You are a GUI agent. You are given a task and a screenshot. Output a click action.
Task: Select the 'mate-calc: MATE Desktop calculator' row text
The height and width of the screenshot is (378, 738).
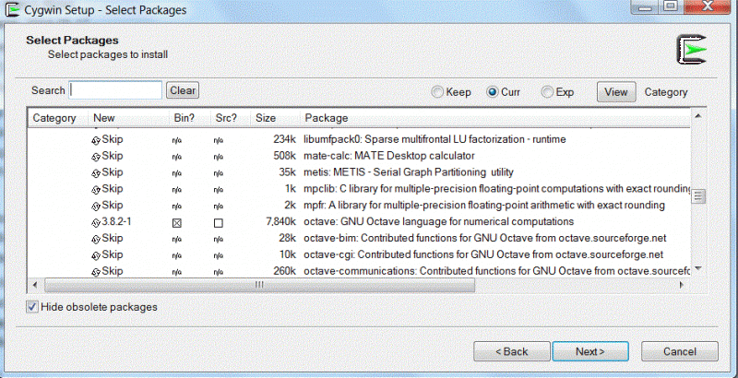click(388, 156)
